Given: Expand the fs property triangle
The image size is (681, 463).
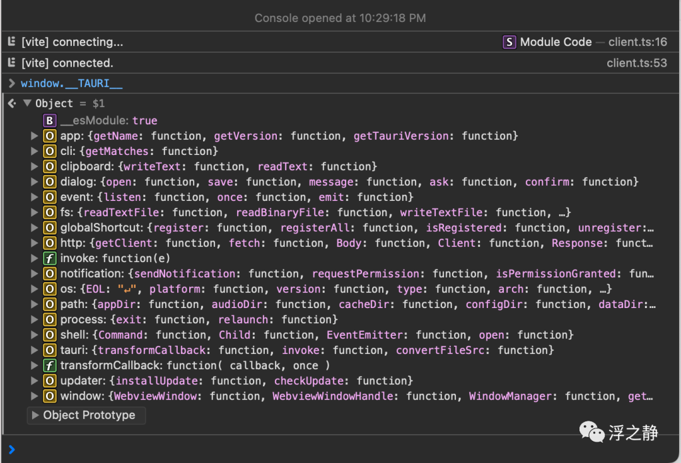Looking at the screenshot, I should tap(35, 213).
